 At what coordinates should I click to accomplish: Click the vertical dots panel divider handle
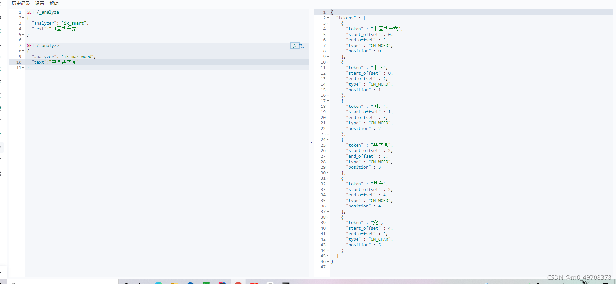pos(311,142)
